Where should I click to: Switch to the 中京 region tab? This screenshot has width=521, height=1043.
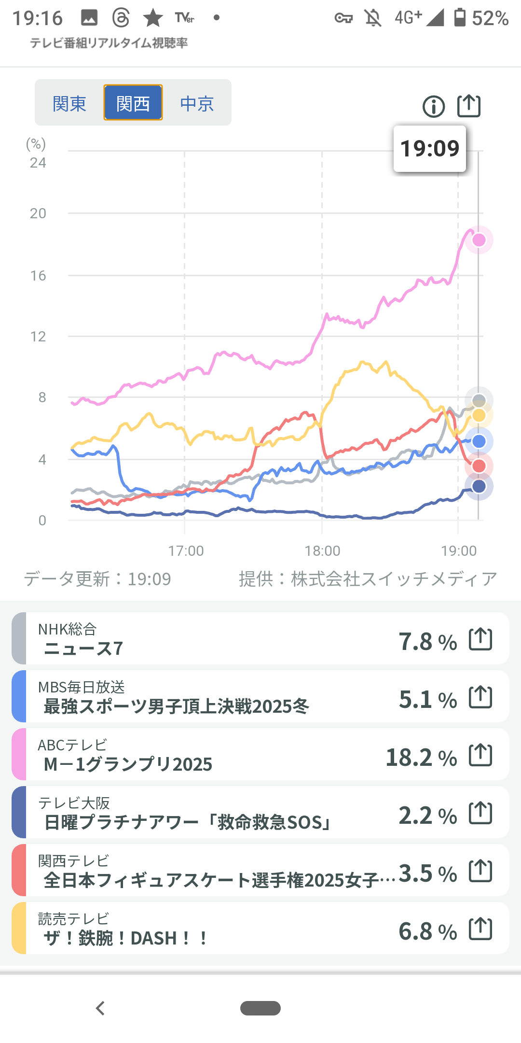[x=197, y=103]
